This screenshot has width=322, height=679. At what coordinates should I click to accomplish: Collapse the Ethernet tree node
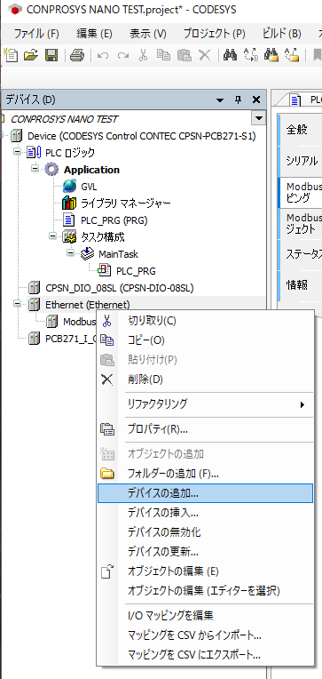point(17,305)
